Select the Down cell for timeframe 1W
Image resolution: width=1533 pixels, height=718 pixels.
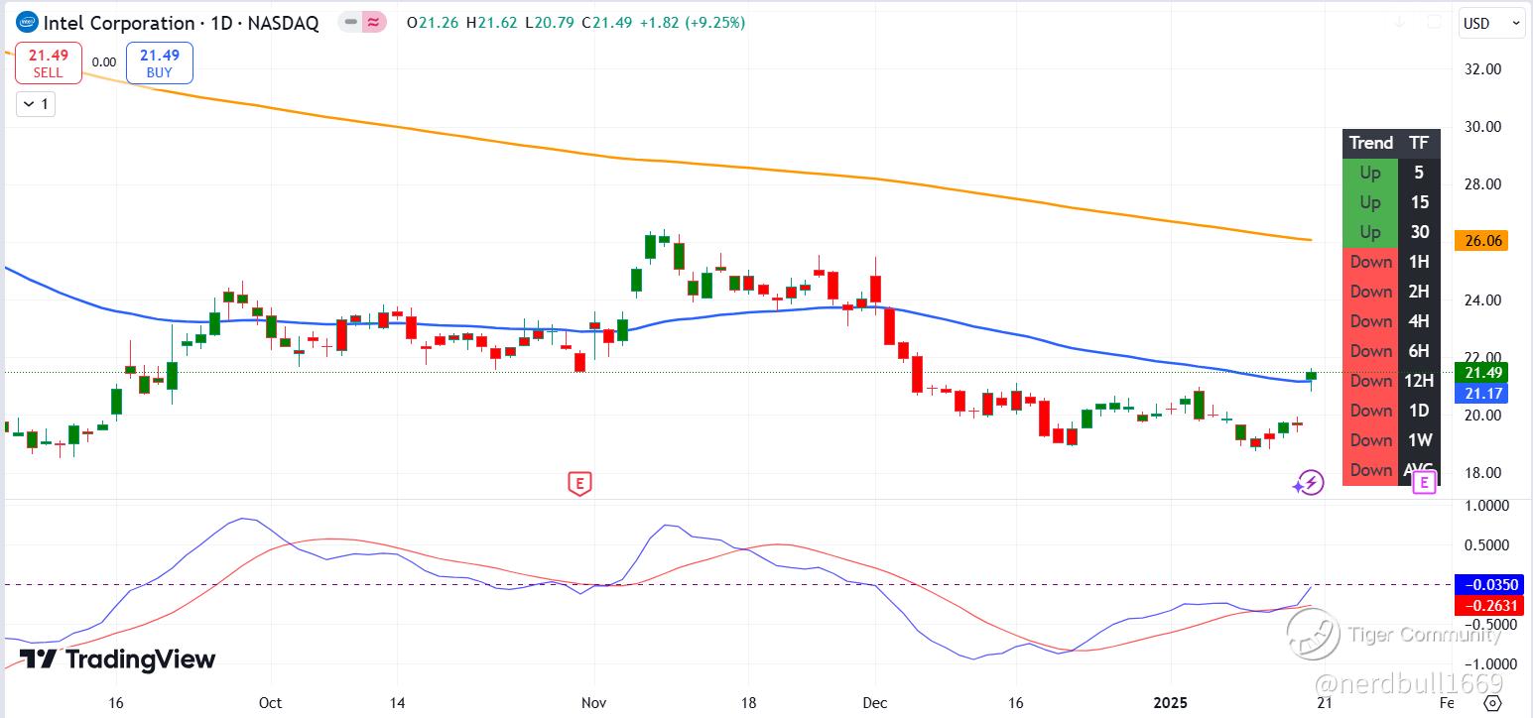1370,440
